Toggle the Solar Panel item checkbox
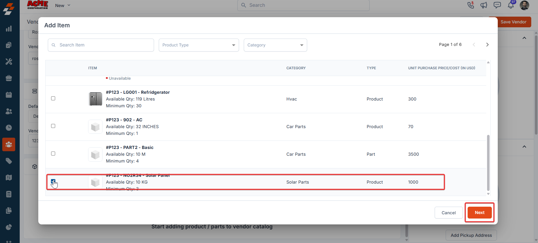This screenshot has height=243, width=538. [x=53, y=181]
